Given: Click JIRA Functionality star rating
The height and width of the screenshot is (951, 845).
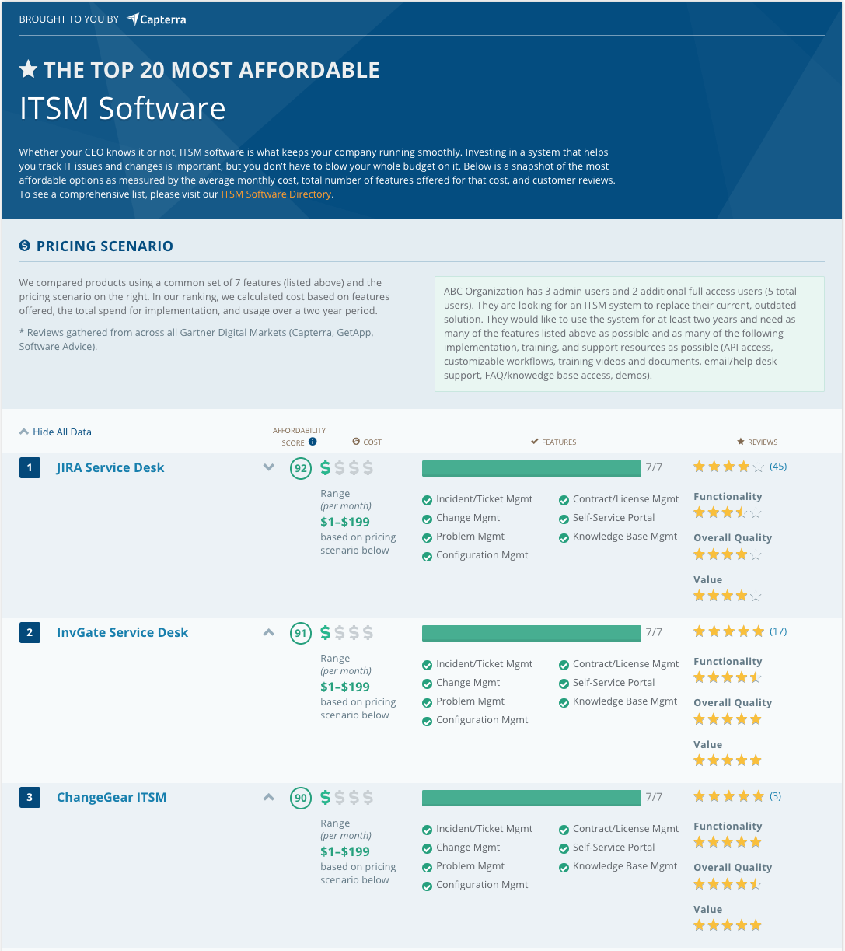Looking at the screenshot, I should (728, 513).
